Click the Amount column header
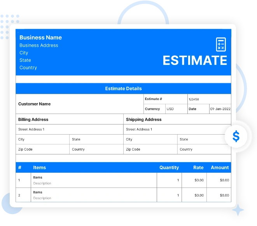This screenshot has height=226, width=257. (x=220, y=167)
